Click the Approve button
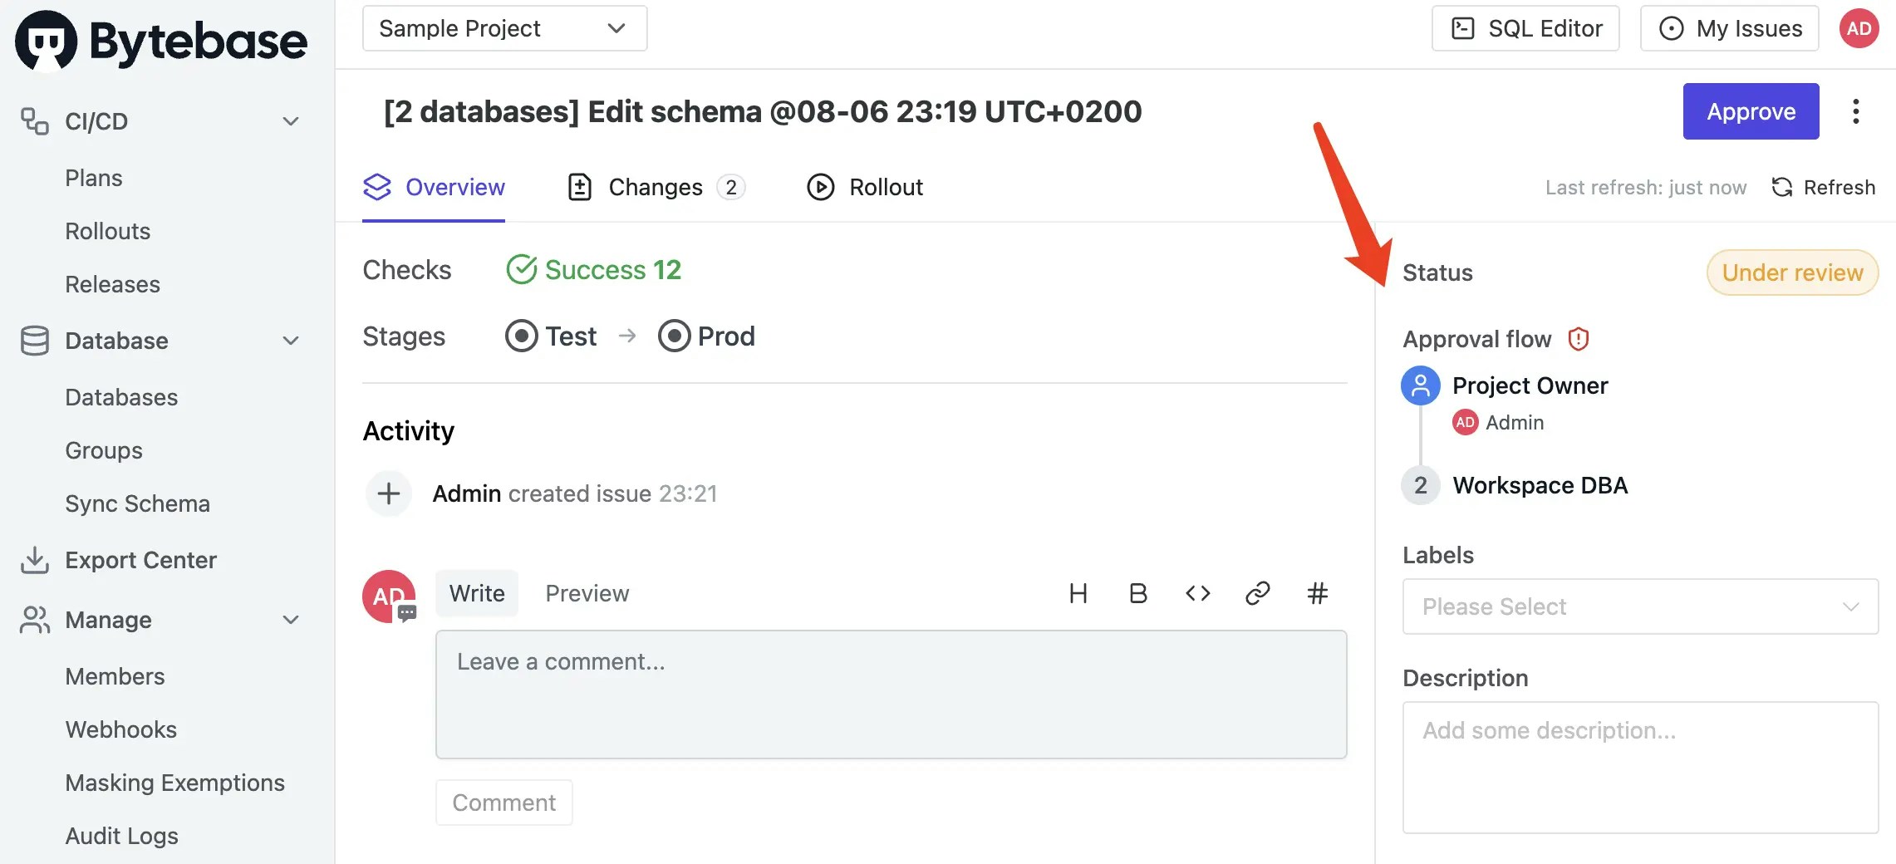This screenshot has width=1896, height=864. coord(1751,111)
